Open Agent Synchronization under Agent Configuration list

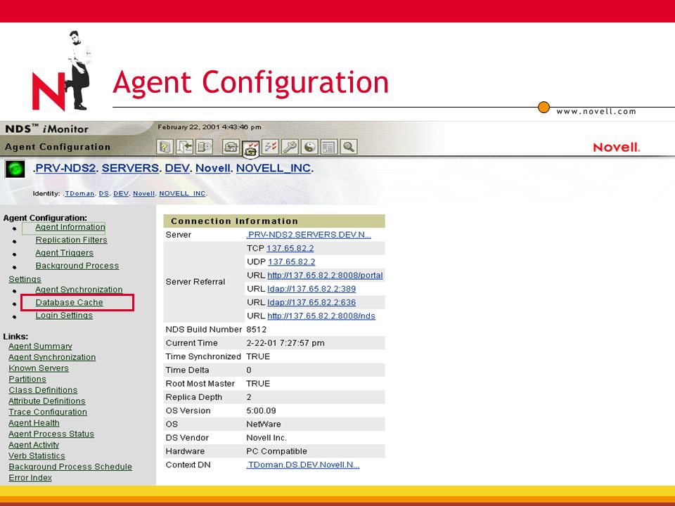click(79, 290)
